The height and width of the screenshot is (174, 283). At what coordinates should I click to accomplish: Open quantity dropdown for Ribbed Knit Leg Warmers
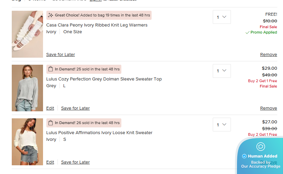point(221,17)
